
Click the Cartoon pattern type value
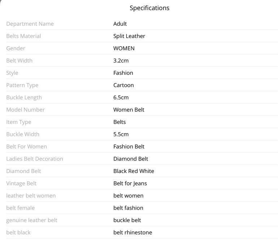(123, 85)
